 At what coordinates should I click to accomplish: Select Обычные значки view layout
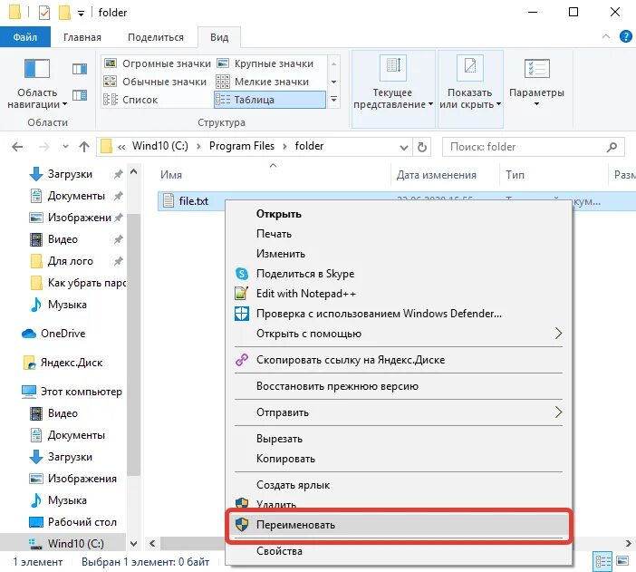point(155,82)
